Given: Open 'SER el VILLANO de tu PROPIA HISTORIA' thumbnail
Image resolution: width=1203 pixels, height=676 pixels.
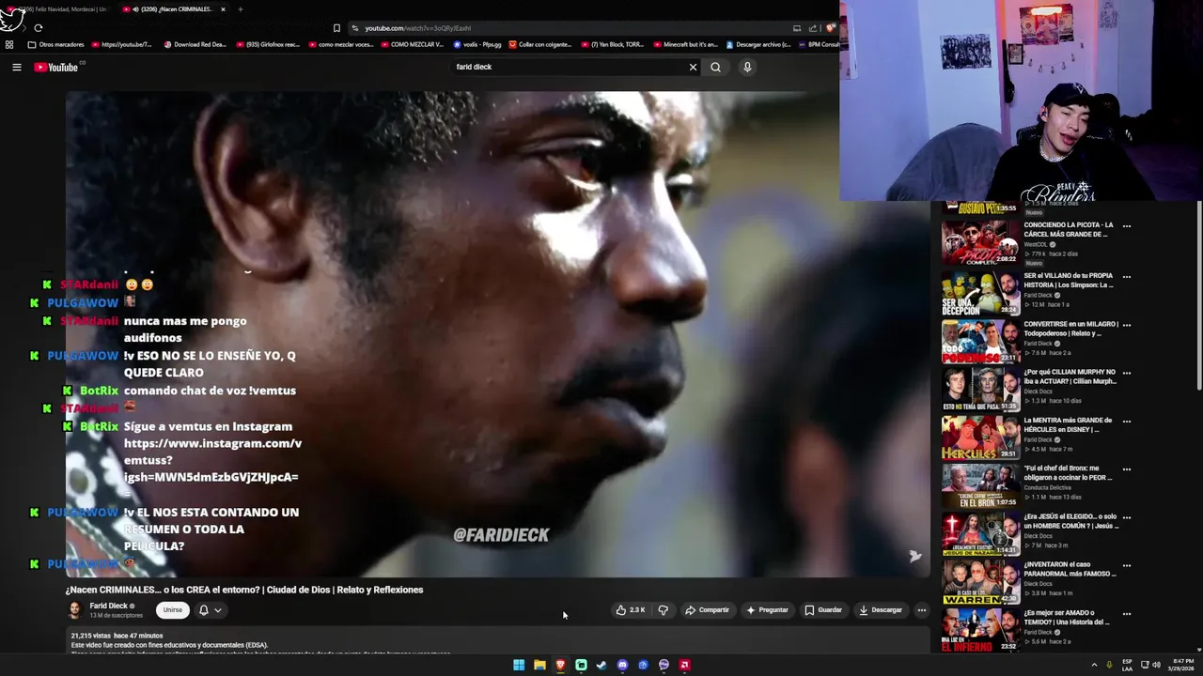Looking at the screenshot, I should pyautogui.click(x=980, y=294).
